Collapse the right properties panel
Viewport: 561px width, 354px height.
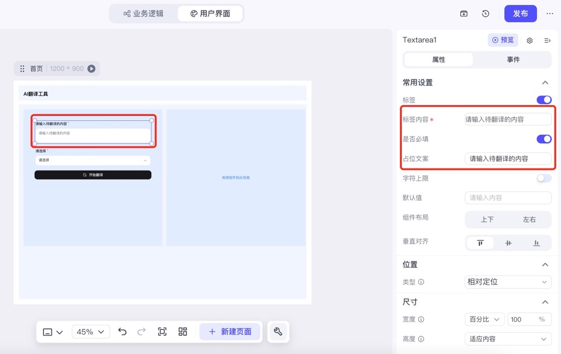coord(547,40)
